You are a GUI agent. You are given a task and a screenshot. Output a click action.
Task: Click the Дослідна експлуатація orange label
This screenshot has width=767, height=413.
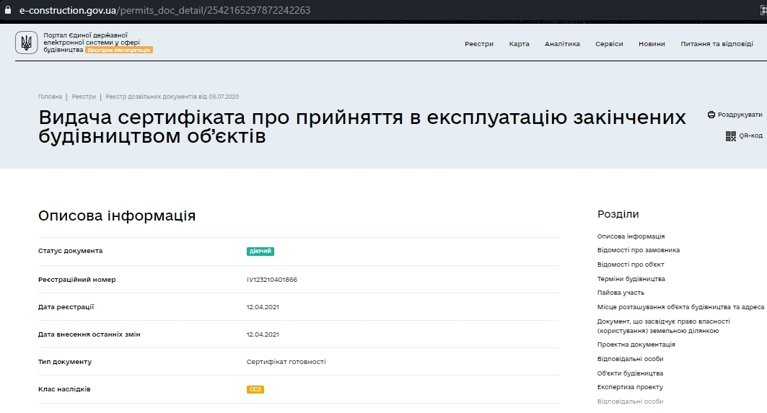[x=119, y=50]
